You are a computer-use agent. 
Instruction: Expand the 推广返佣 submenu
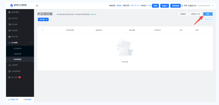click(31, 77)
